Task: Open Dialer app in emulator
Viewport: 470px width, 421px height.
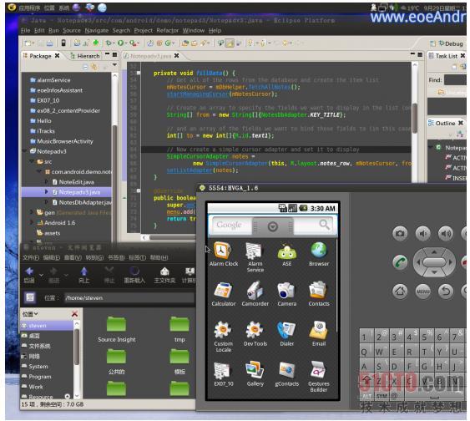Action: [286, 334]
